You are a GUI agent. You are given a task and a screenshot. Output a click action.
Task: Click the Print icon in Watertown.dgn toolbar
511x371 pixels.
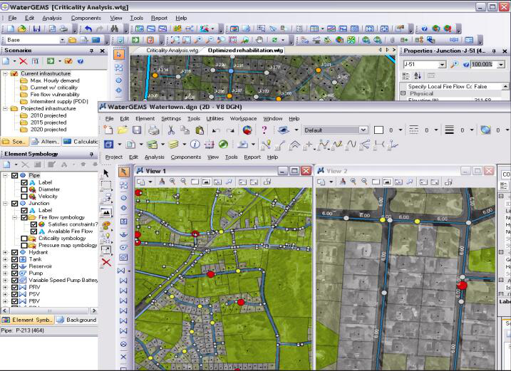(153, 130)
